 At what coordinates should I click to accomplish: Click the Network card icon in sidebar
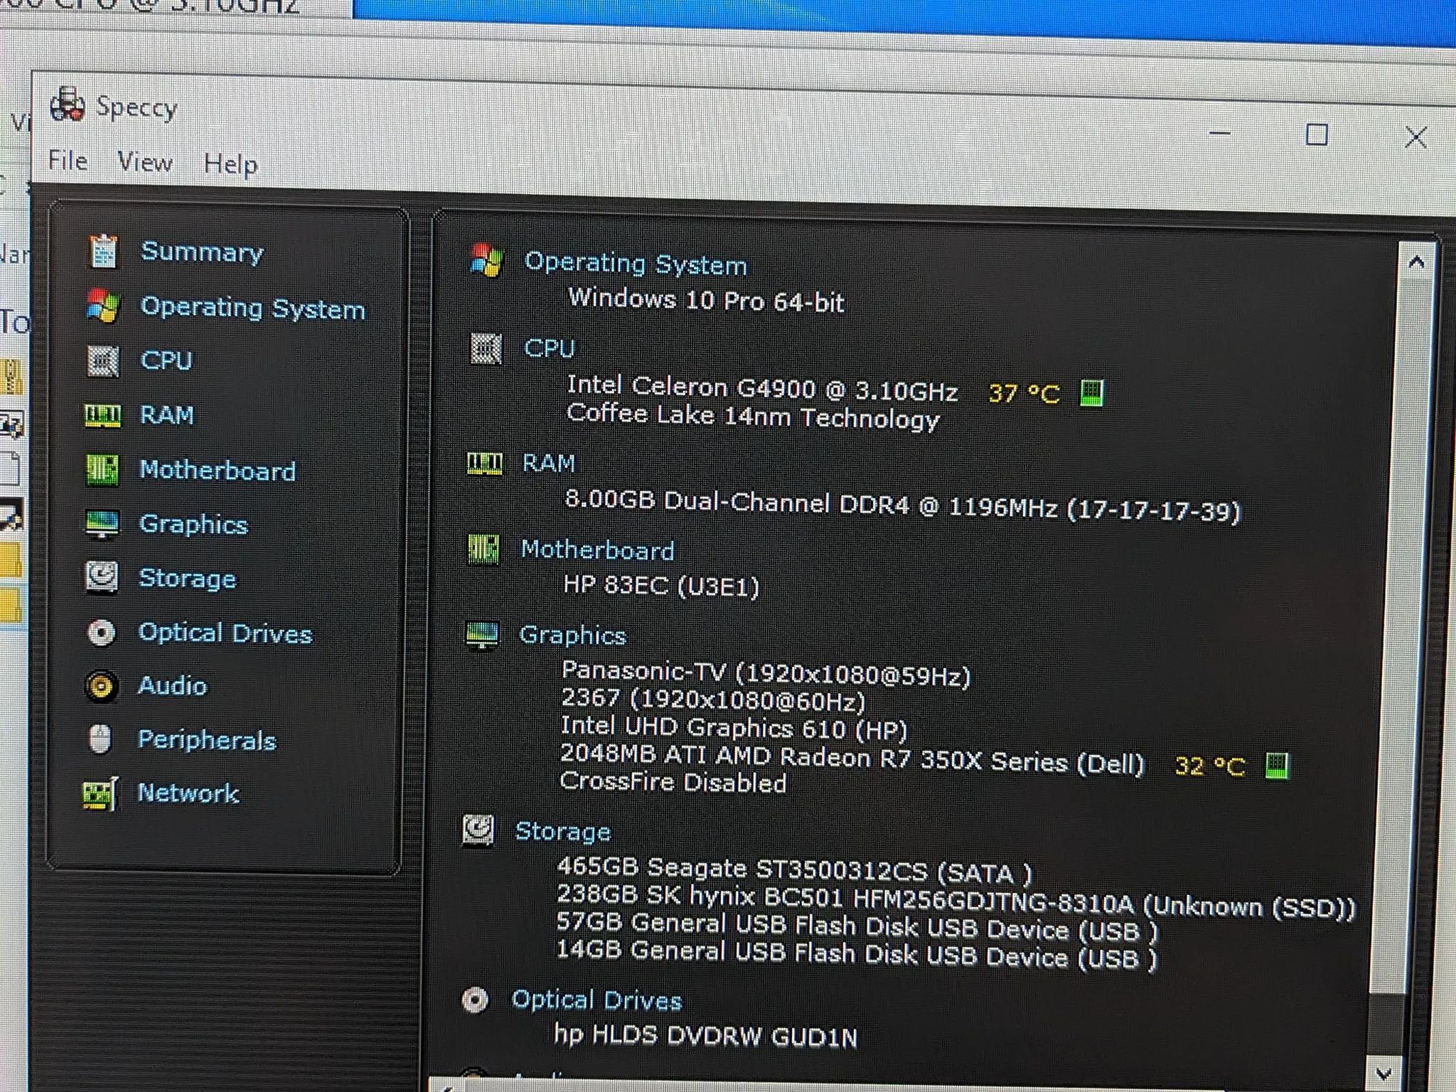(x=100, y=794)
